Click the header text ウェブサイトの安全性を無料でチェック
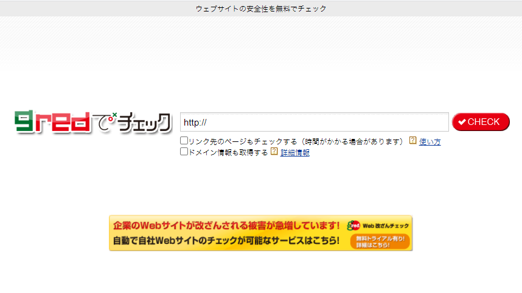 pos(261,8)
